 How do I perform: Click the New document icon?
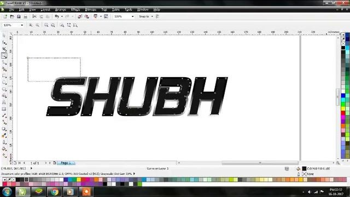5,16
